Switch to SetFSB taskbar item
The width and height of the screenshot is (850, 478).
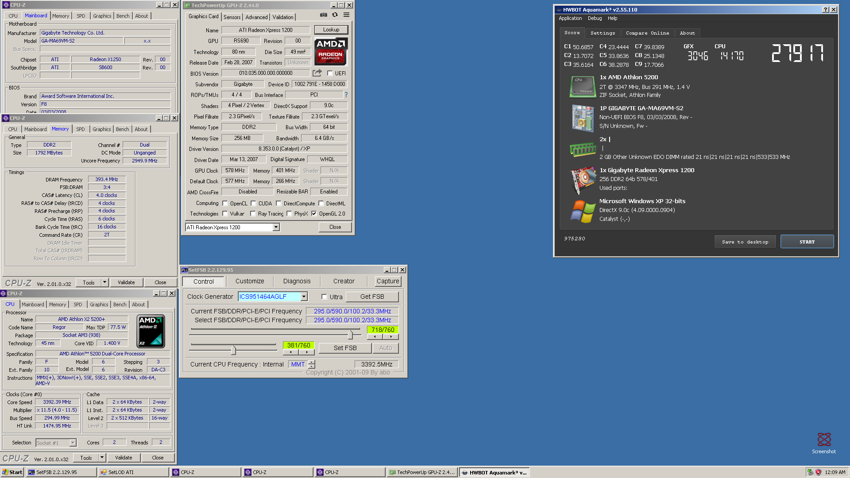point(61,472)
